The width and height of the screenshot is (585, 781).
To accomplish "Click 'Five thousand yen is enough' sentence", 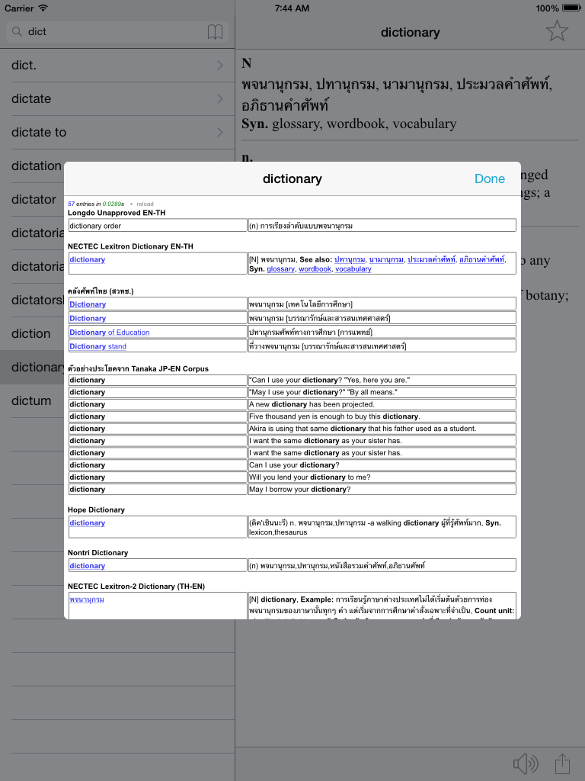I will pos(335,416).
